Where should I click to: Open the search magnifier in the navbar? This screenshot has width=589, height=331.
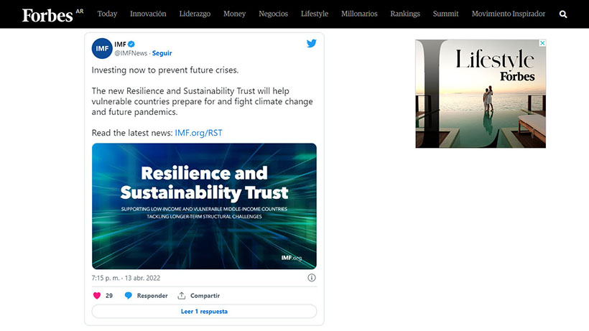[563, 14]
